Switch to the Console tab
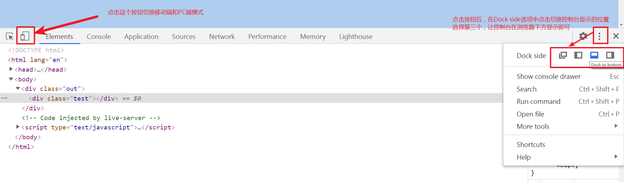Screen dimensions: 624x182 tap(99, 37)
